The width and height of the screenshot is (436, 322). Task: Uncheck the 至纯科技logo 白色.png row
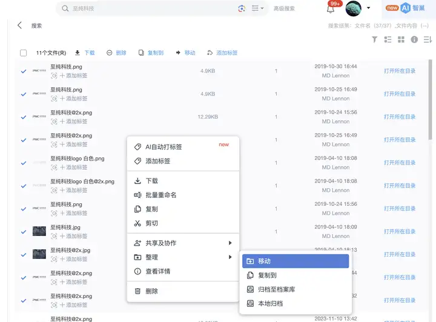(x=24, y=163)
